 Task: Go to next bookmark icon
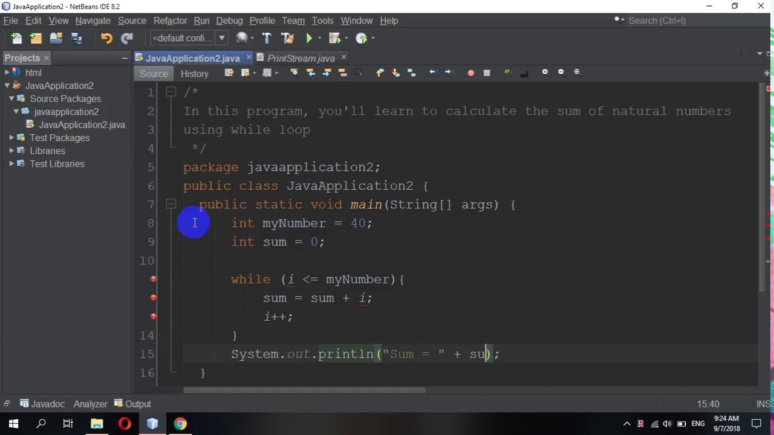point(395,72)
